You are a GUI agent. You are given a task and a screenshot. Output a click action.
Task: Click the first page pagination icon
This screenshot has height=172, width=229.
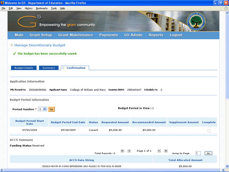coord(123,151)
